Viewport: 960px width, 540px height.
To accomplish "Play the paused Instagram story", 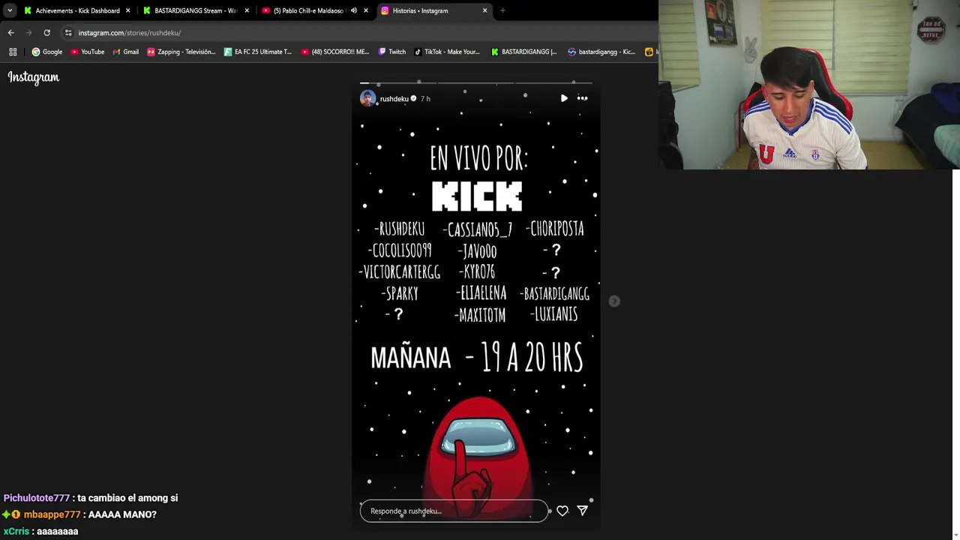I will pos(564,98).
